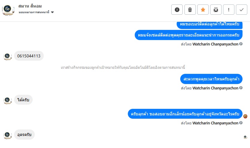Toggle the orange follow-up star
The height and width of the screenshot is (148, 250).
[203, 10]
